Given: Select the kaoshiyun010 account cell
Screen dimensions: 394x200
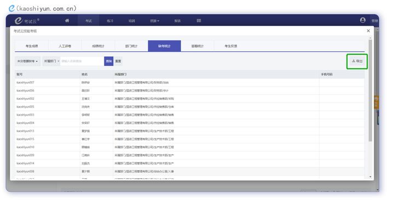Looking at the screenshot, I should [47, 147].
